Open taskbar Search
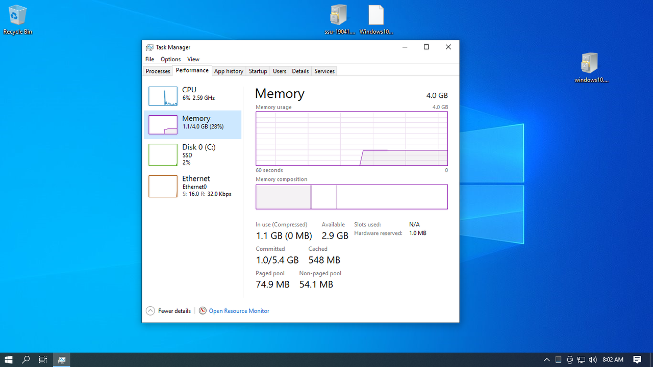The width and height of the screenshot is (653, 367). point(26,359)
